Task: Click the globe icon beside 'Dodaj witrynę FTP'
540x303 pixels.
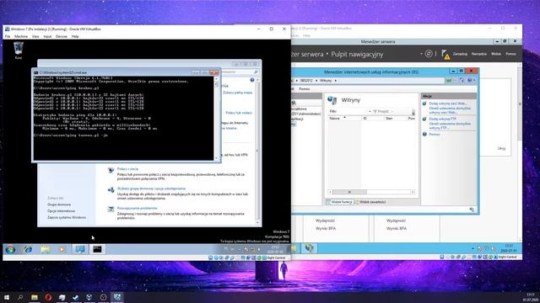Action: coord(424,119)
